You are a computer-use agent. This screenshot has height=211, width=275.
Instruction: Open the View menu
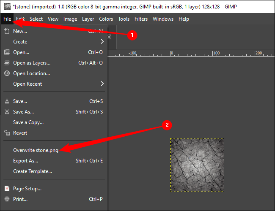(53, 19)
